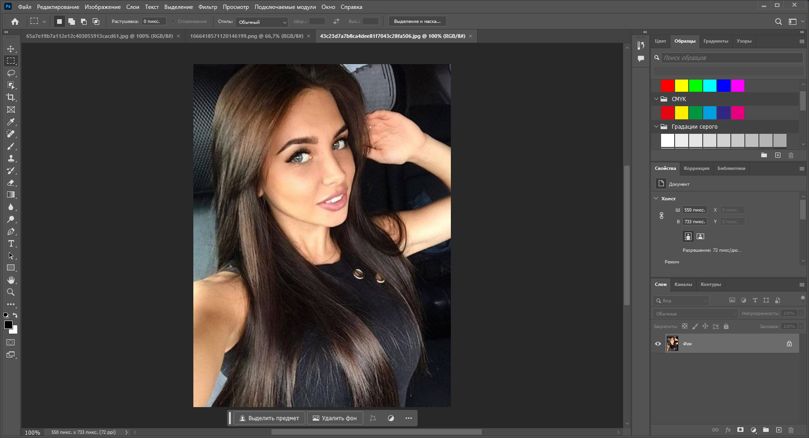Image resolution: width=809 pixels, height=438 pixels.
Task: Hide the Фон layer eye icon
Action: [x=658, y=343]
